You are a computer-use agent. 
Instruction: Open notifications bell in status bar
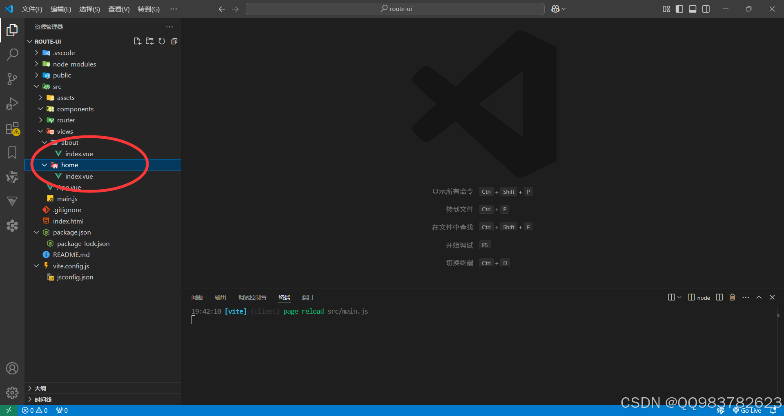pos(773,411)
